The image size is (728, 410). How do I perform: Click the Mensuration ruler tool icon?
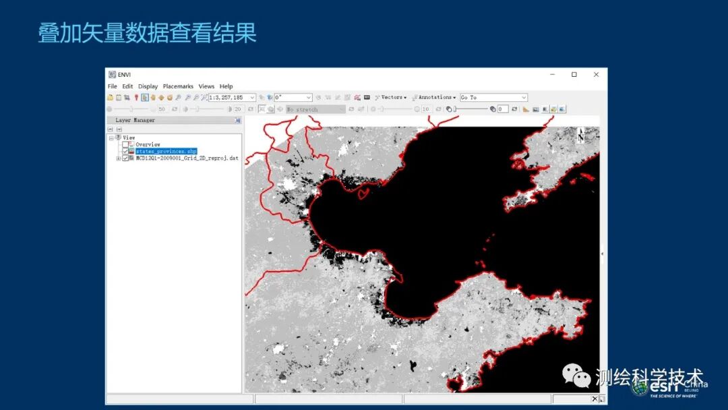click(x=526, y=109)
